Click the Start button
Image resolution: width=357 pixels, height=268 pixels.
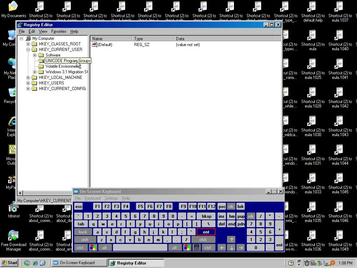(x=9, y=263)
